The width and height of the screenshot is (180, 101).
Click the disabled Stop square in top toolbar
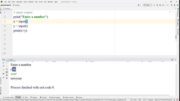coord(168,5)
